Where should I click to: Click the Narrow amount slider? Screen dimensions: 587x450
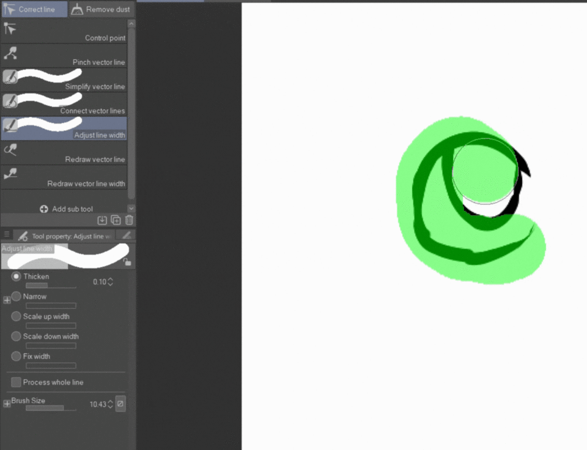click(x=51, y=306)
